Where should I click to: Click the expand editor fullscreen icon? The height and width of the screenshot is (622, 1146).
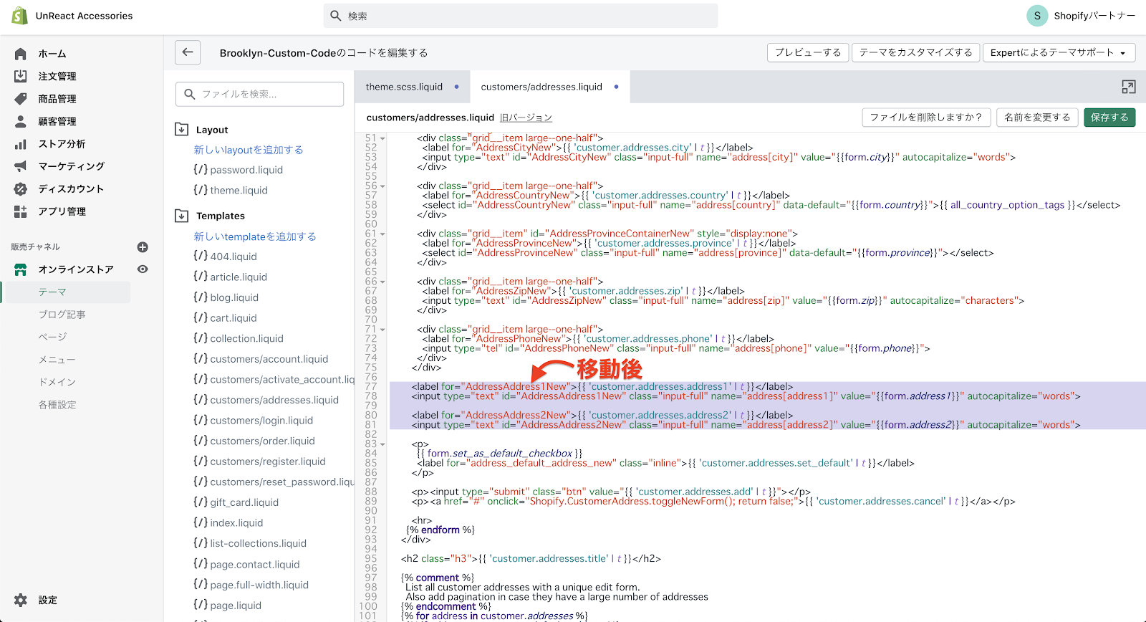[1128, 87]
